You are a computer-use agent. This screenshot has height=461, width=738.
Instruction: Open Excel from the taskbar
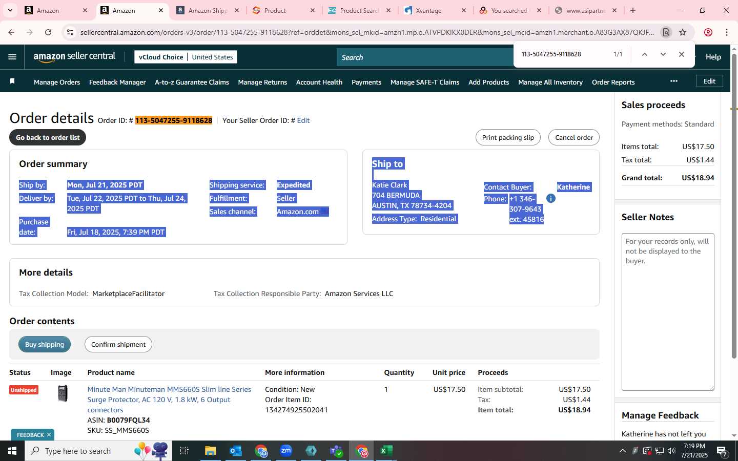click(386, 451)
